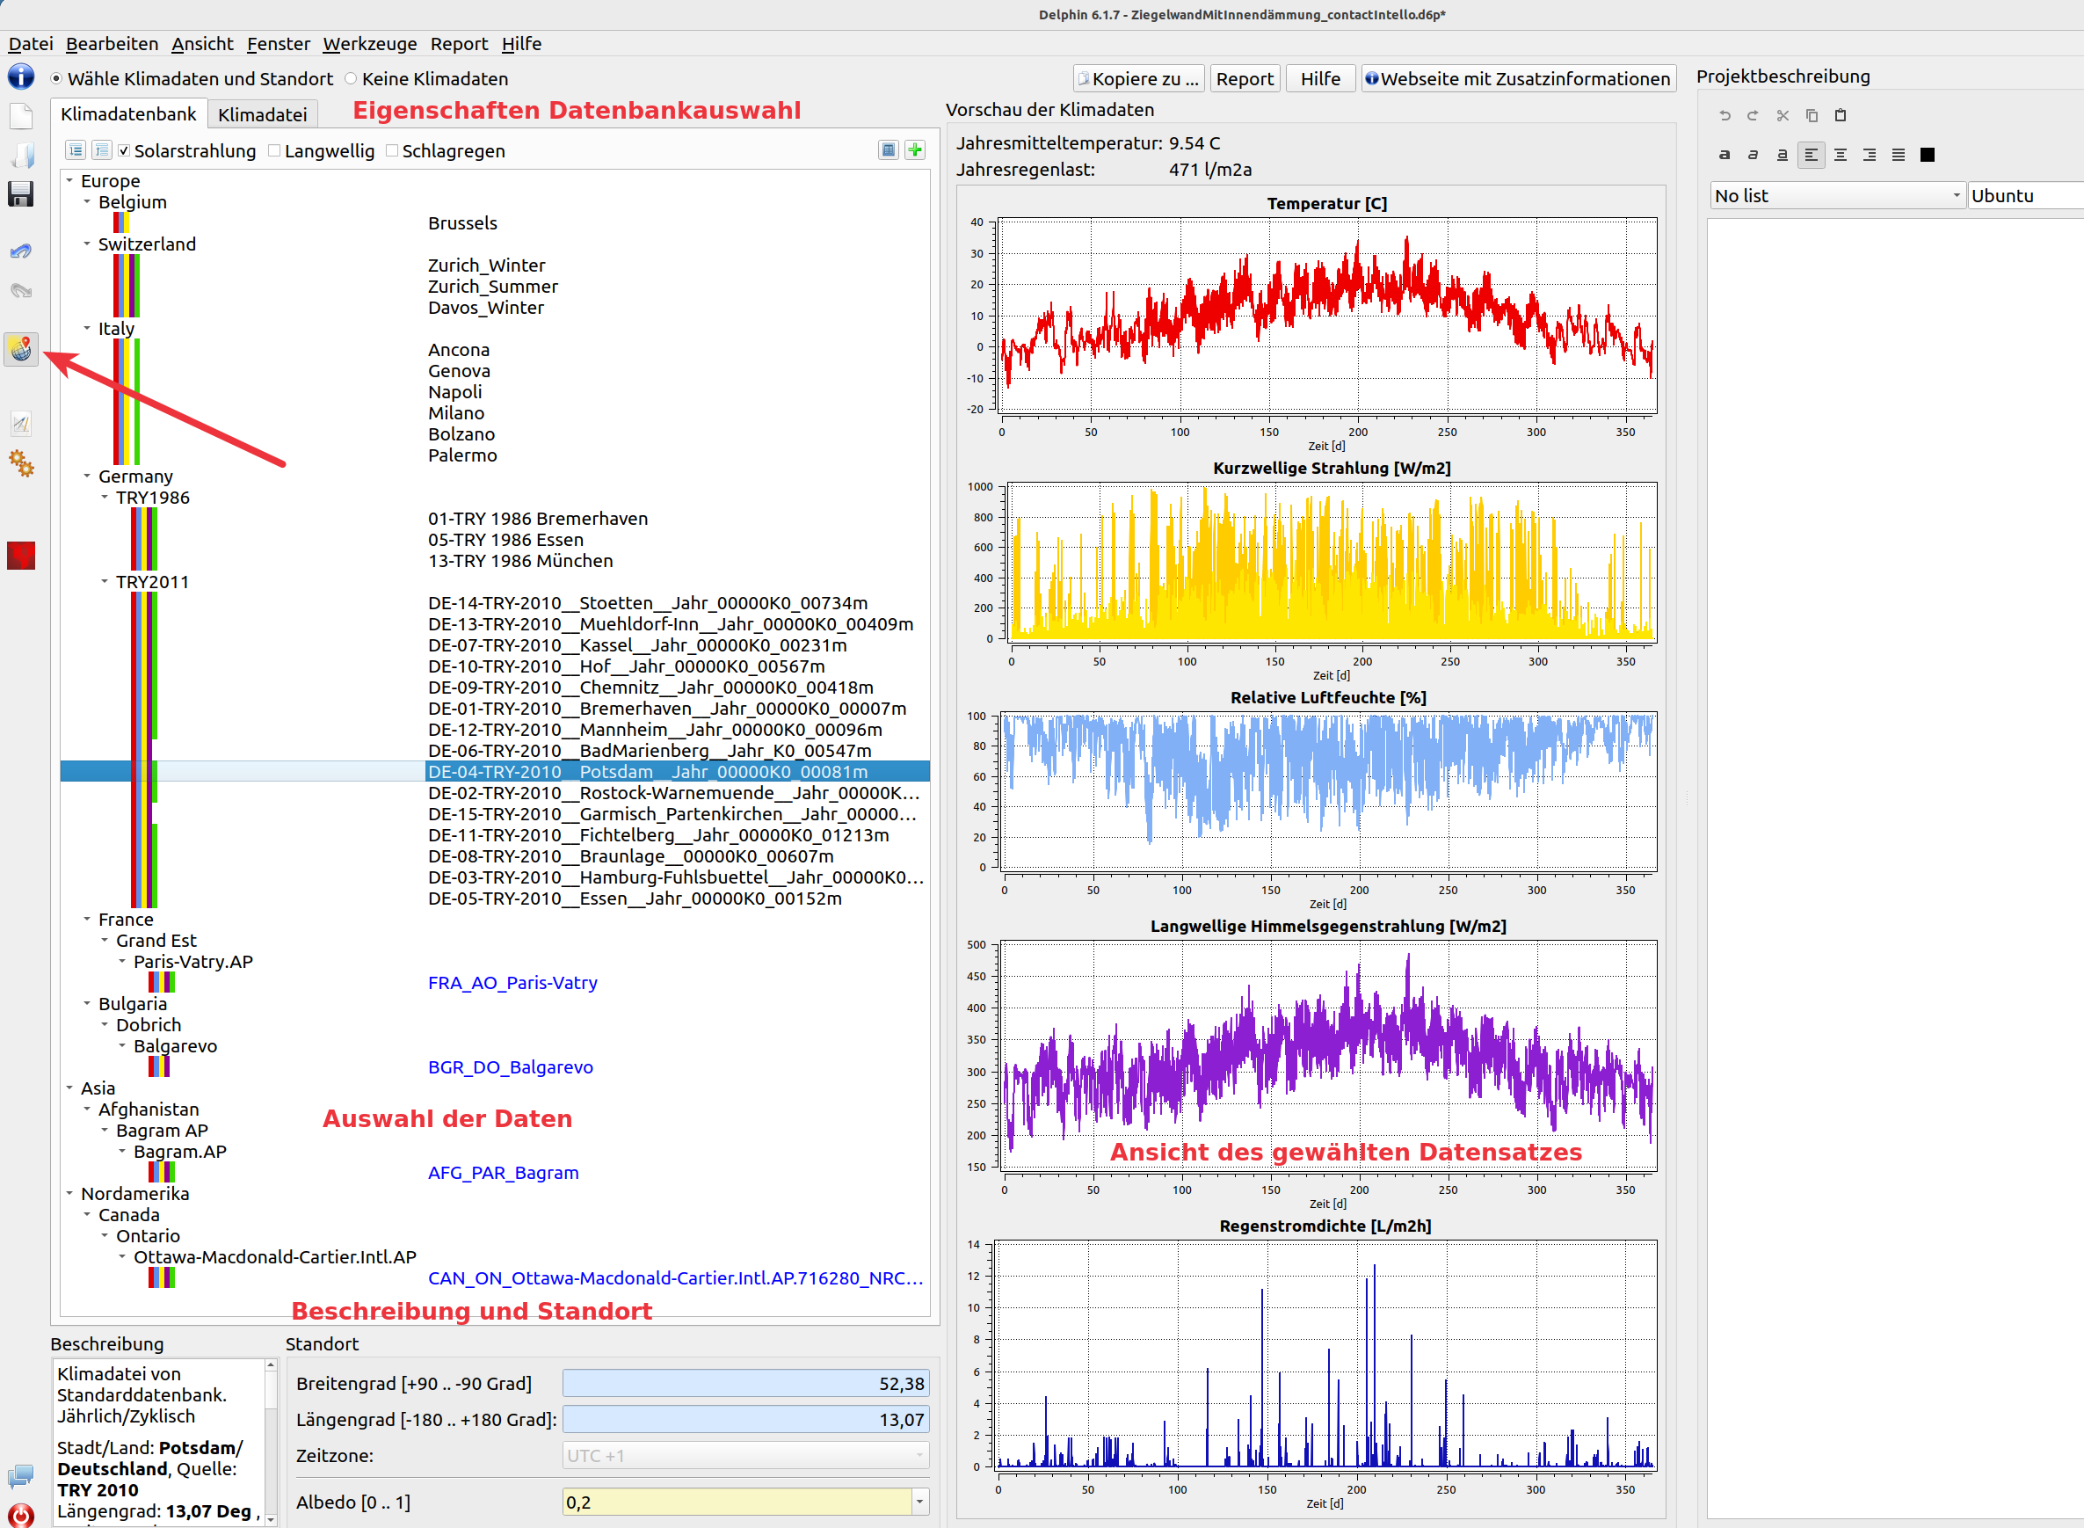Screen dimensions: 2084x1528
Task: Toggle the Solarstrahlung checkbox
Action: coord(124,150)
